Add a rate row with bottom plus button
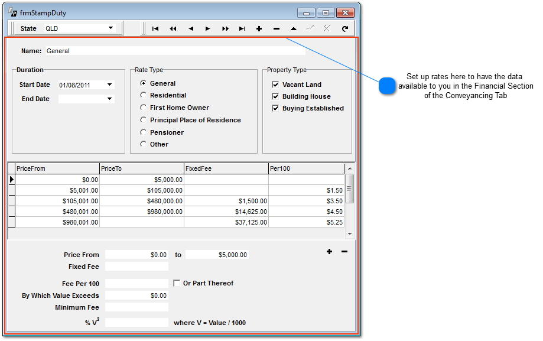Image resolution: width=543 pixels, height=341 pixels. click(329, 252)
